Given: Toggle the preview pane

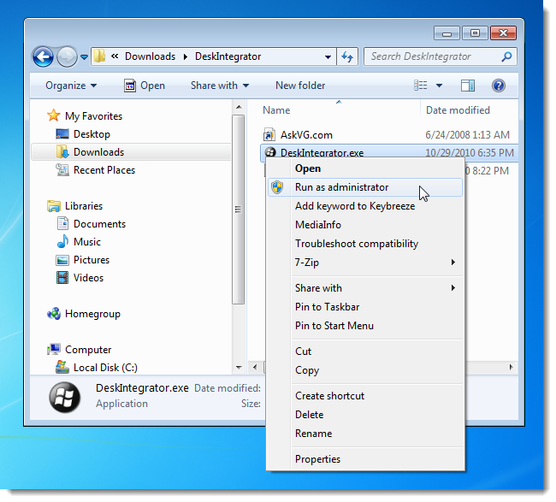Looking at the screenshot, I should click(468, 86).
